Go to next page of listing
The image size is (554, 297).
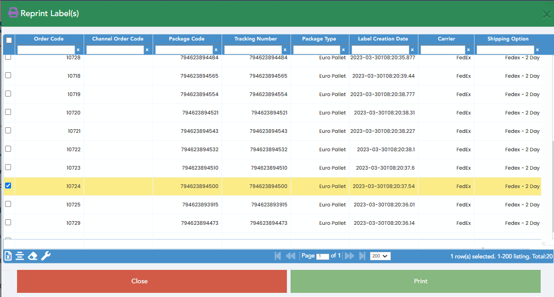(x=349, y=256)
